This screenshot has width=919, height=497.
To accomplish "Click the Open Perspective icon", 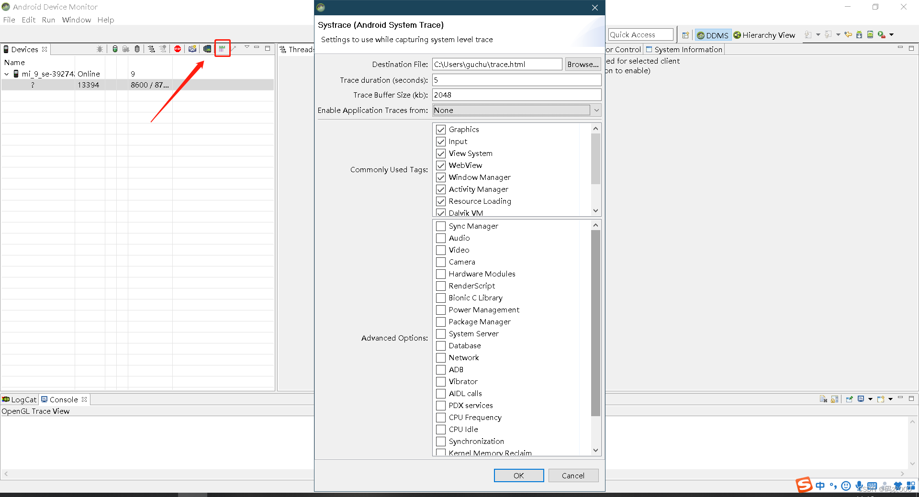I will pyautogui.click(x=685, y=35).
